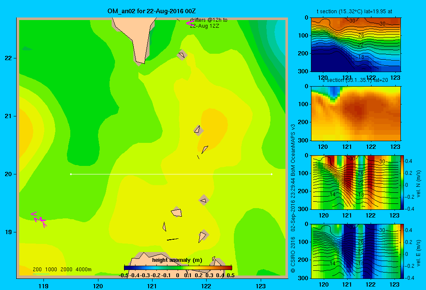This screenshot has height=290, width=426.
Task: Click the magenta drifter arrows near latitude 19
Action: [39, 219]
